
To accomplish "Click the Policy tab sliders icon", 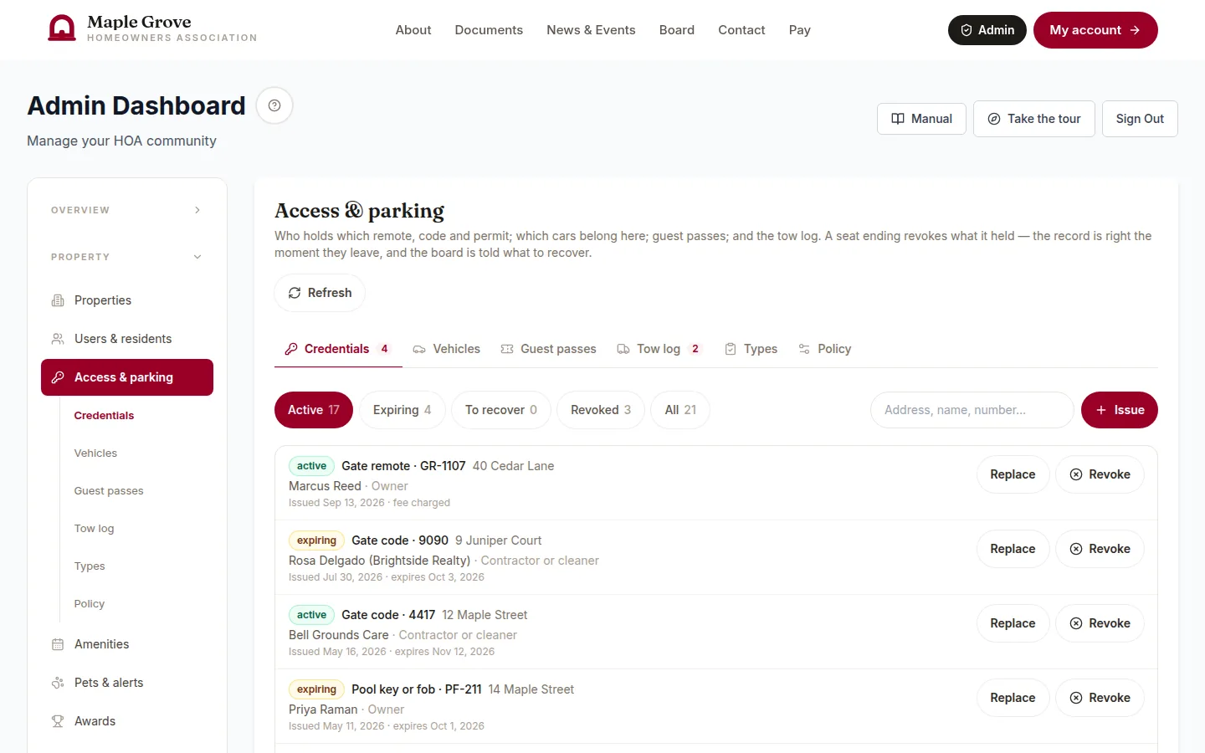I will 804,349.
